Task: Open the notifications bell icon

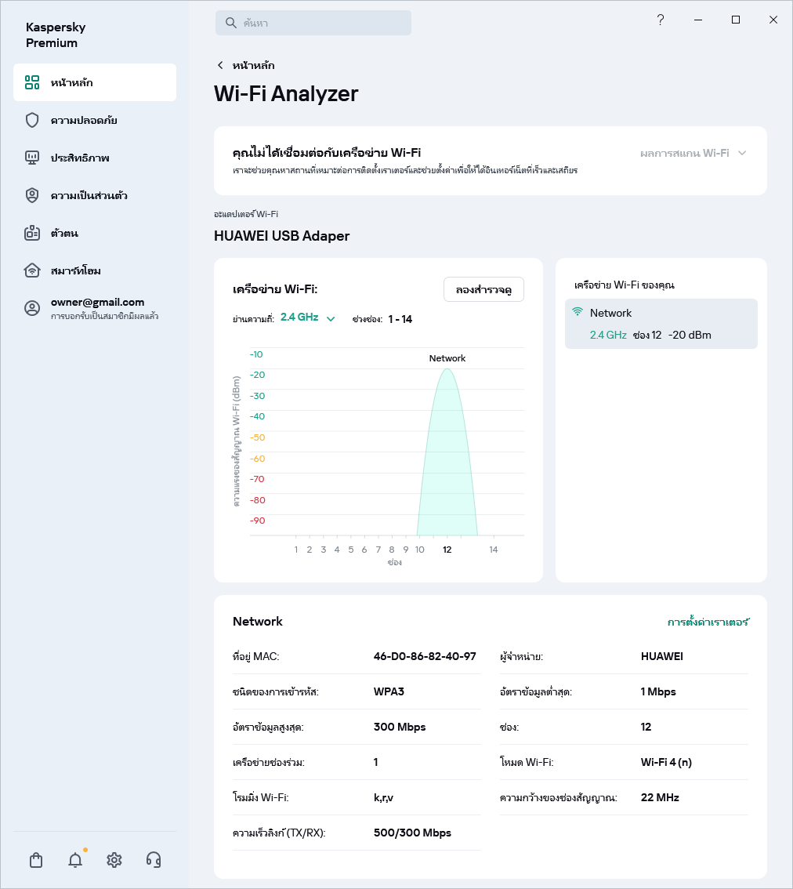Action: (x=75, y=860)
